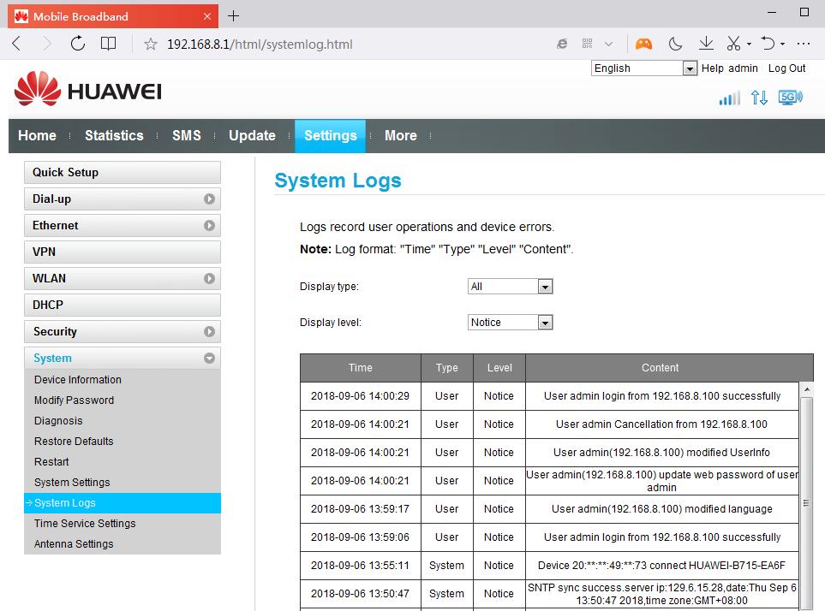Open Device Information in sidebar
825x611 pixels.
coord(78,380)
